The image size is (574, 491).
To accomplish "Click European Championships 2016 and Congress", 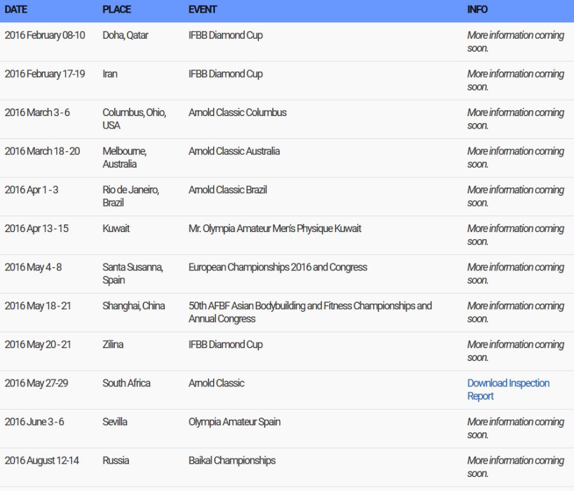I will tap(277, 267).
